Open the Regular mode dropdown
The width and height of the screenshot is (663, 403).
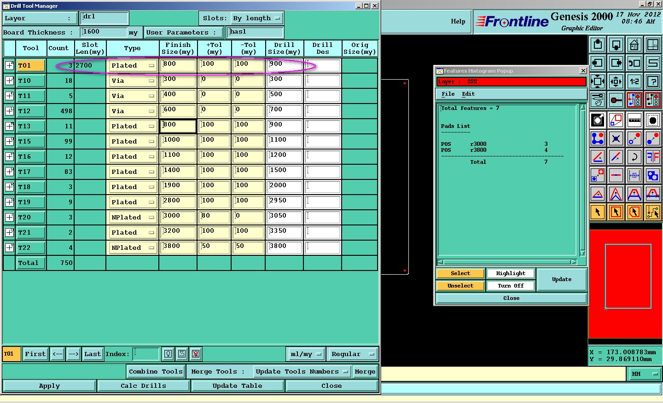pyautogui.click(x=353, y=354)
